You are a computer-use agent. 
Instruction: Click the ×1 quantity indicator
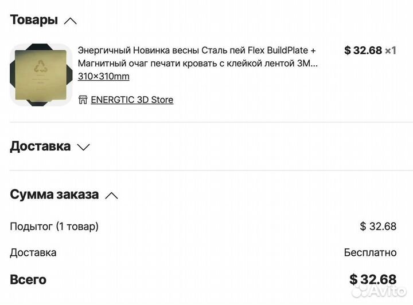(x=391, y=50)
